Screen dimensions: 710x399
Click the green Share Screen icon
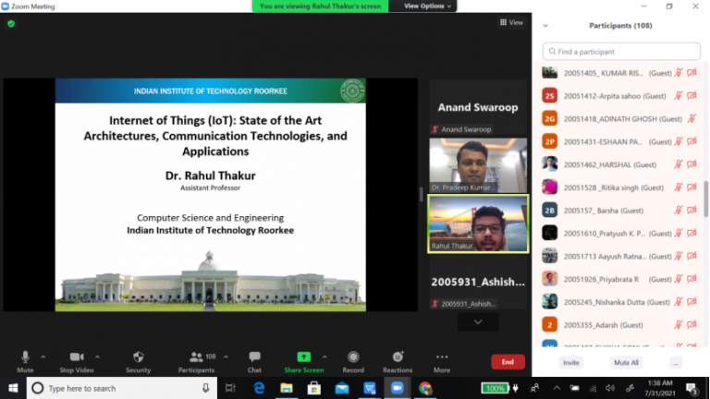tap(304, 357)
